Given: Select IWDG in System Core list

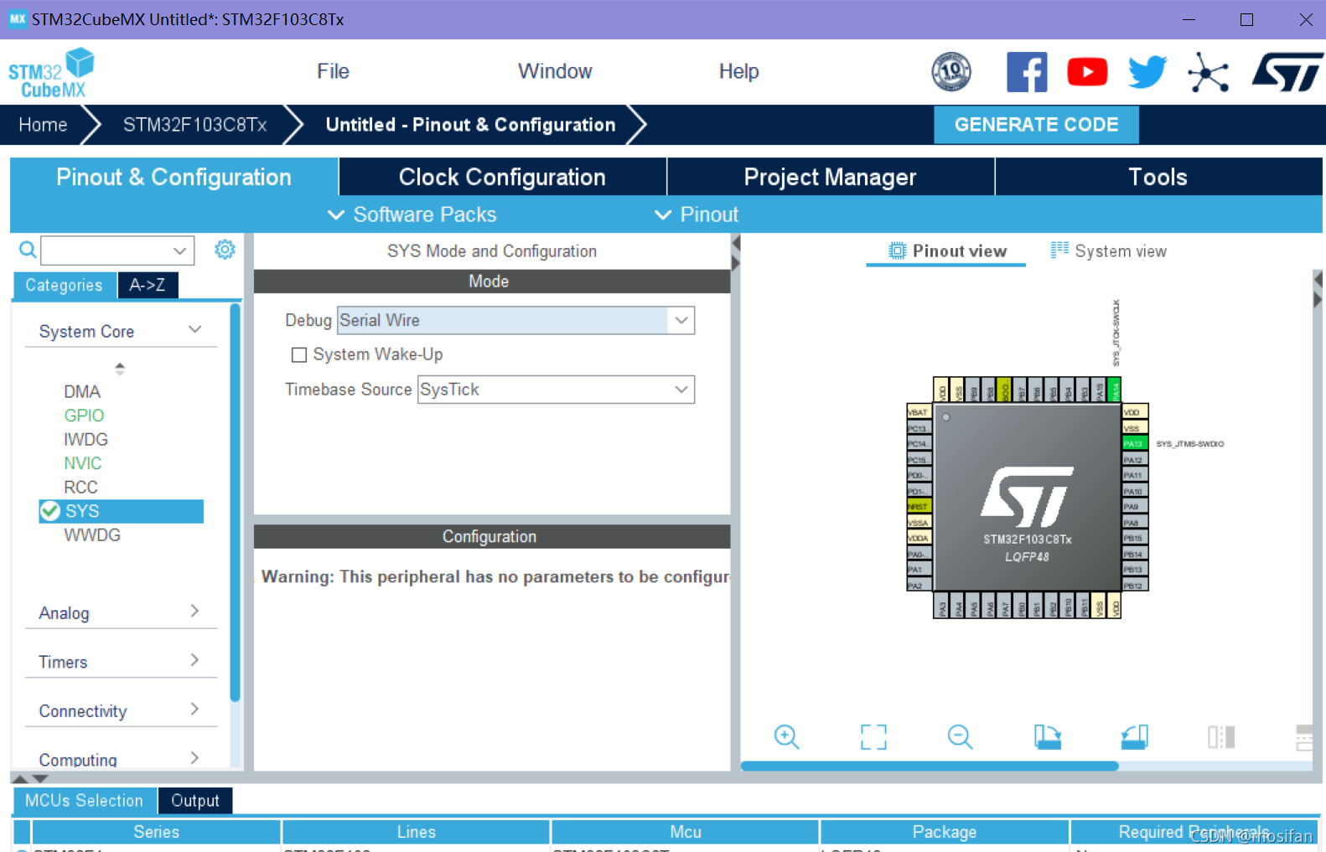Looking at the screenshot, I should click(x=85, y=439).
